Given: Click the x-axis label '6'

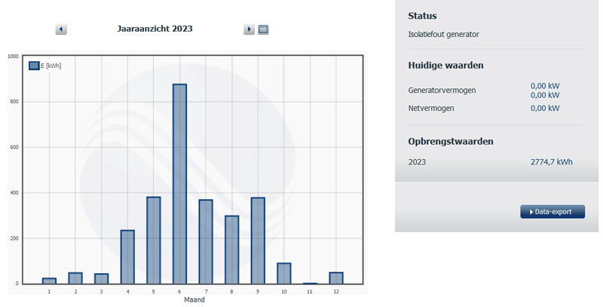Looking at the screenshot, I should (179, 292).
